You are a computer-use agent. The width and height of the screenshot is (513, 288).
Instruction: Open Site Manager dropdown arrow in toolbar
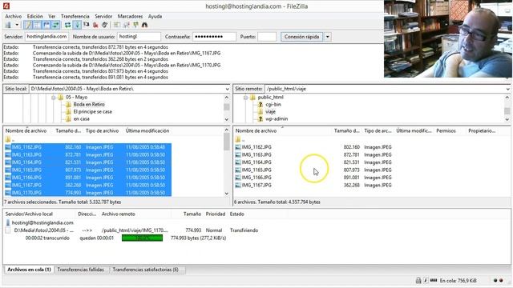click(17, 25)
